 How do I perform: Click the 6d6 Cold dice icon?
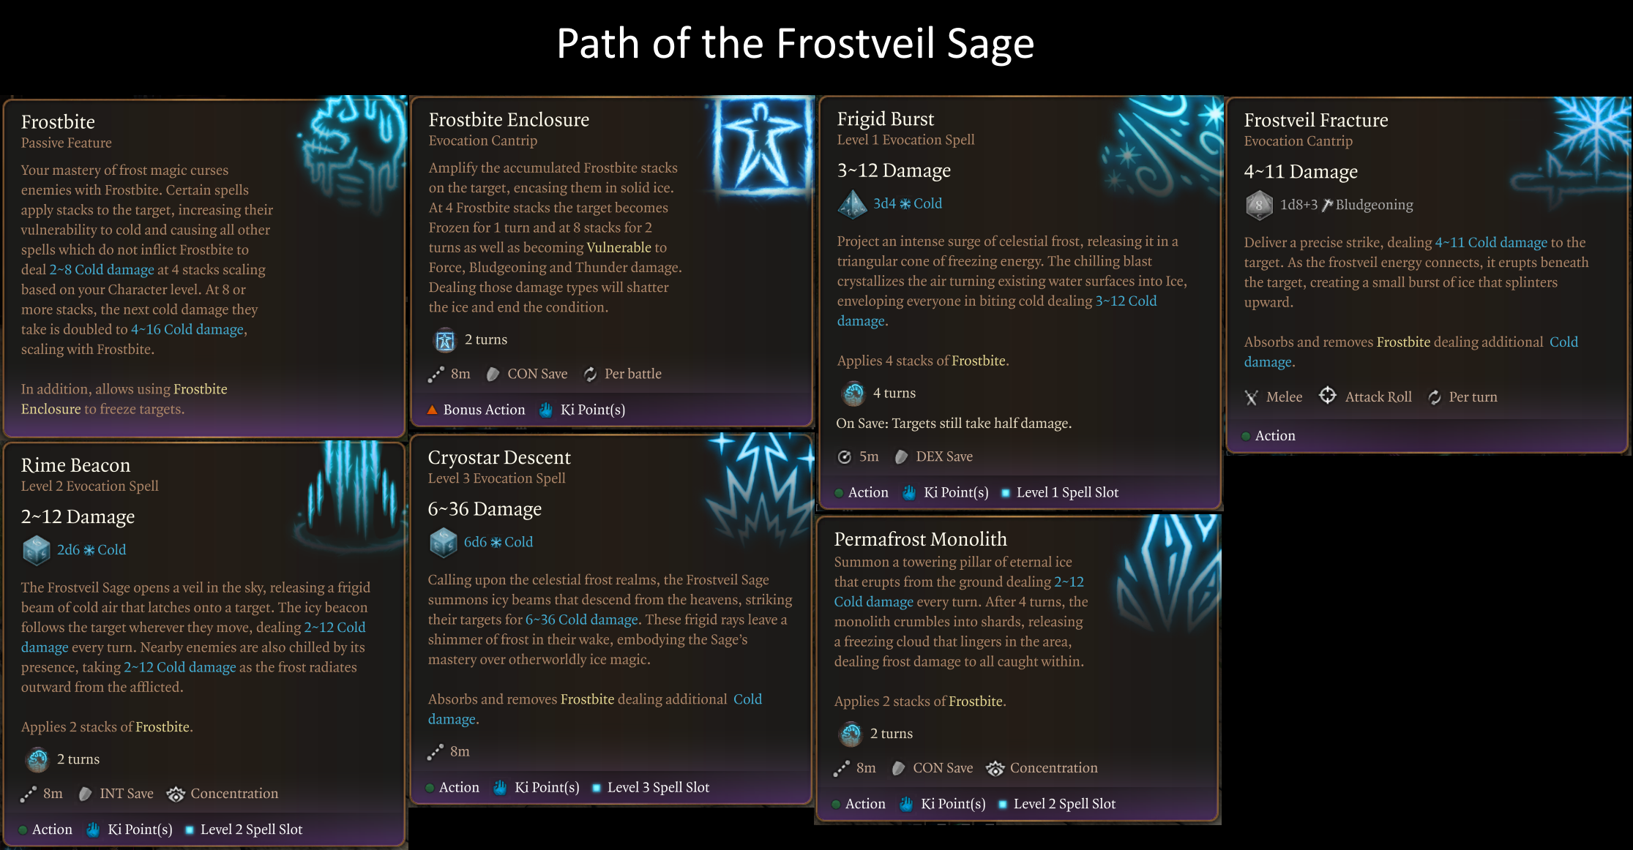(443, 543)
